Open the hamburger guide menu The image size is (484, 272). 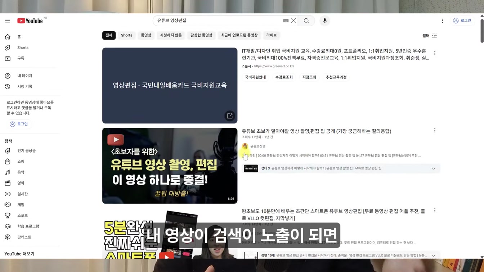pyautogui.click(x=8, y=21)
